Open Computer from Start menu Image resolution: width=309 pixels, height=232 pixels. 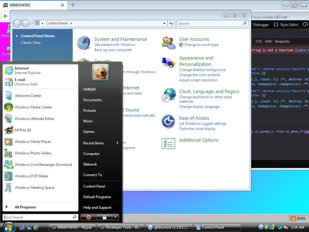pyautogui.click(x=91, y=154)
